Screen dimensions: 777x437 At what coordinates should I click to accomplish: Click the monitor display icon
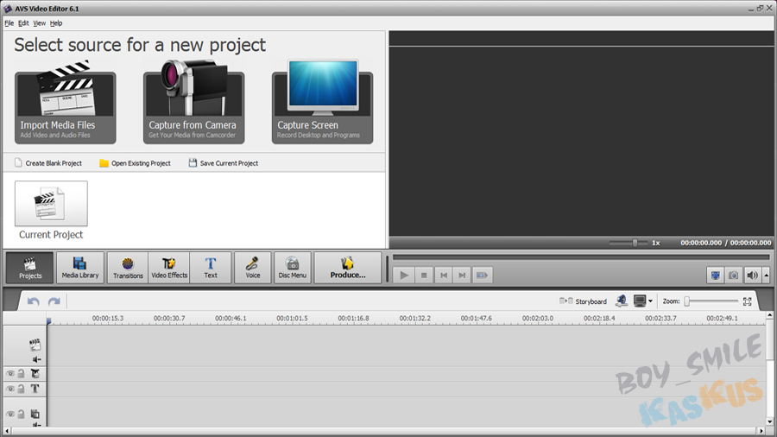coord(640,301)
